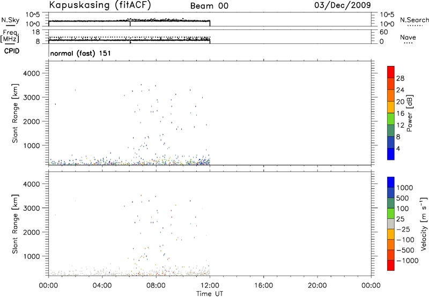
Task: Click the 00:00 label at axis start
Action: 49,286
